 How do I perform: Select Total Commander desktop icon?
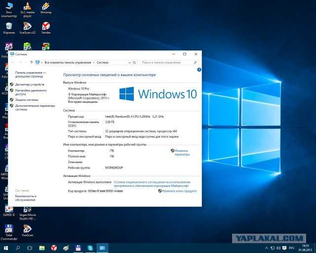(x=9, y=232)
